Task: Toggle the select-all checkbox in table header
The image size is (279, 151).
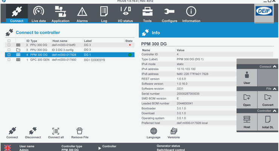Action: pos(9,41)
